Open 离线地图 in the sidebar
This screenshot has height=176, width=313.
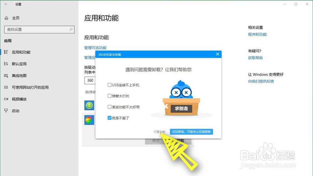[x=19, y=76]
